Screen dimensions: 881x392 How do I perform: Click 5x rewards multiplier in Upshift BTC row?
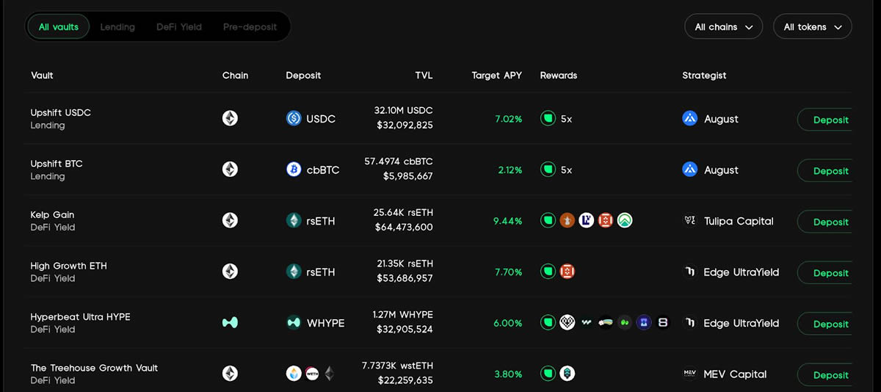(566, 170)
